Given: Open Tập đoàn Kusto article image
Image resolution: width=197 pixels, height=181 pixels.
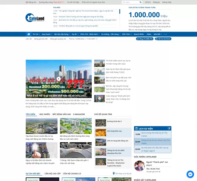Looking at the screenshot, I should pos(41,126).
